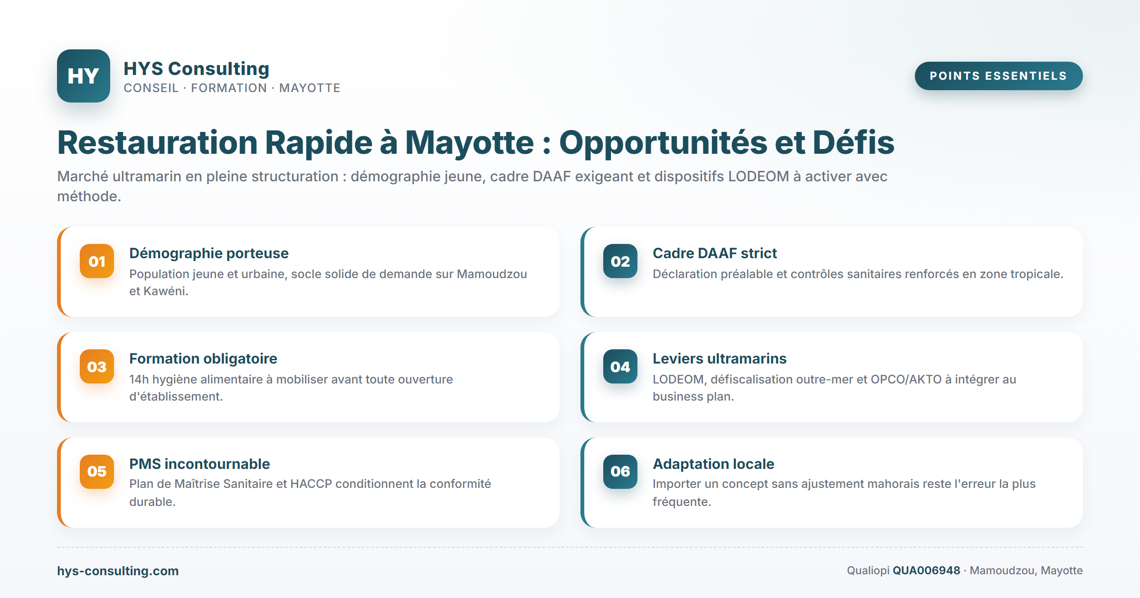Click the CONSEIL · FORMATION · MAYOTTE tagline
Image resolution: width=1140 pixels, height=598 pixels.
232,88
